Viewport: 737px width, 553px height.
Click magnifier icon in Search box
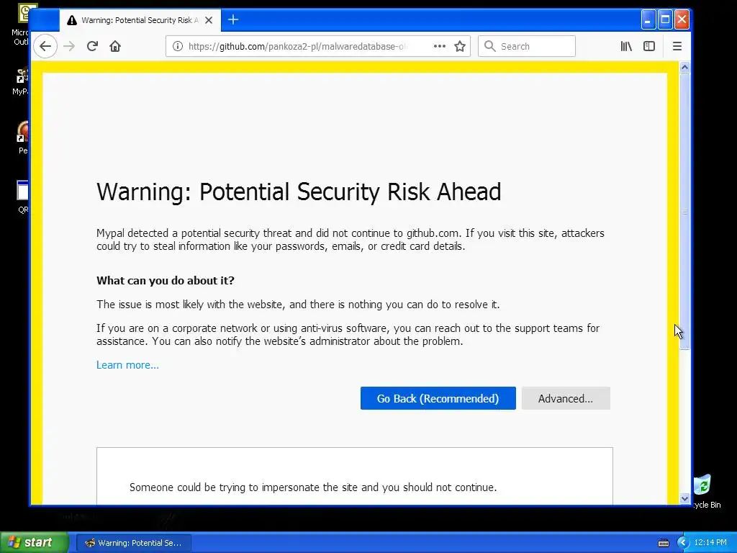coord(489,46)
